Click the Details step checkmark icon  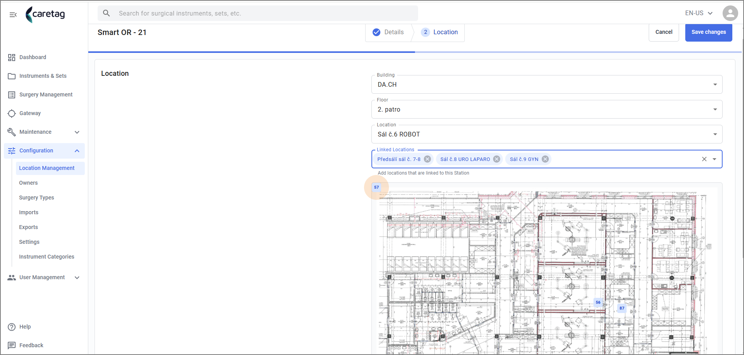coord(376,32)
